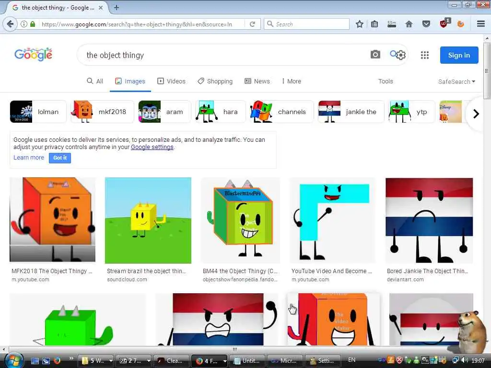Open the Shopping tab

(215, 81)
